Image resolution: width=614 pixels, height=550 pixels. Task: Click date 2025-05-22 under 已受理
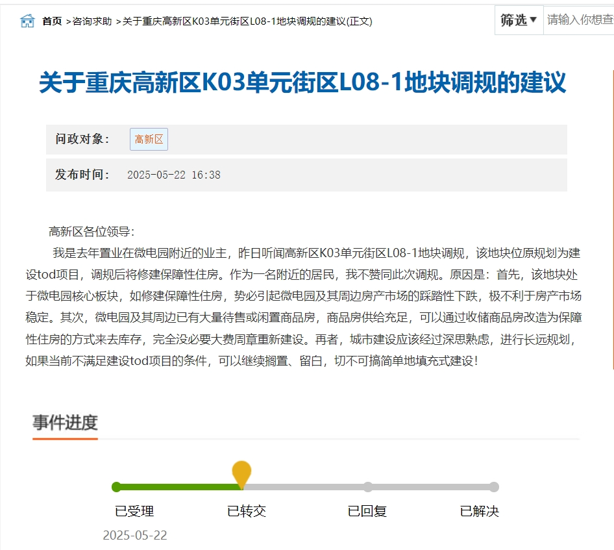135,535
